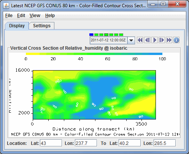Go to the first animation frame
189x154 pixels.
pos(140,40)
